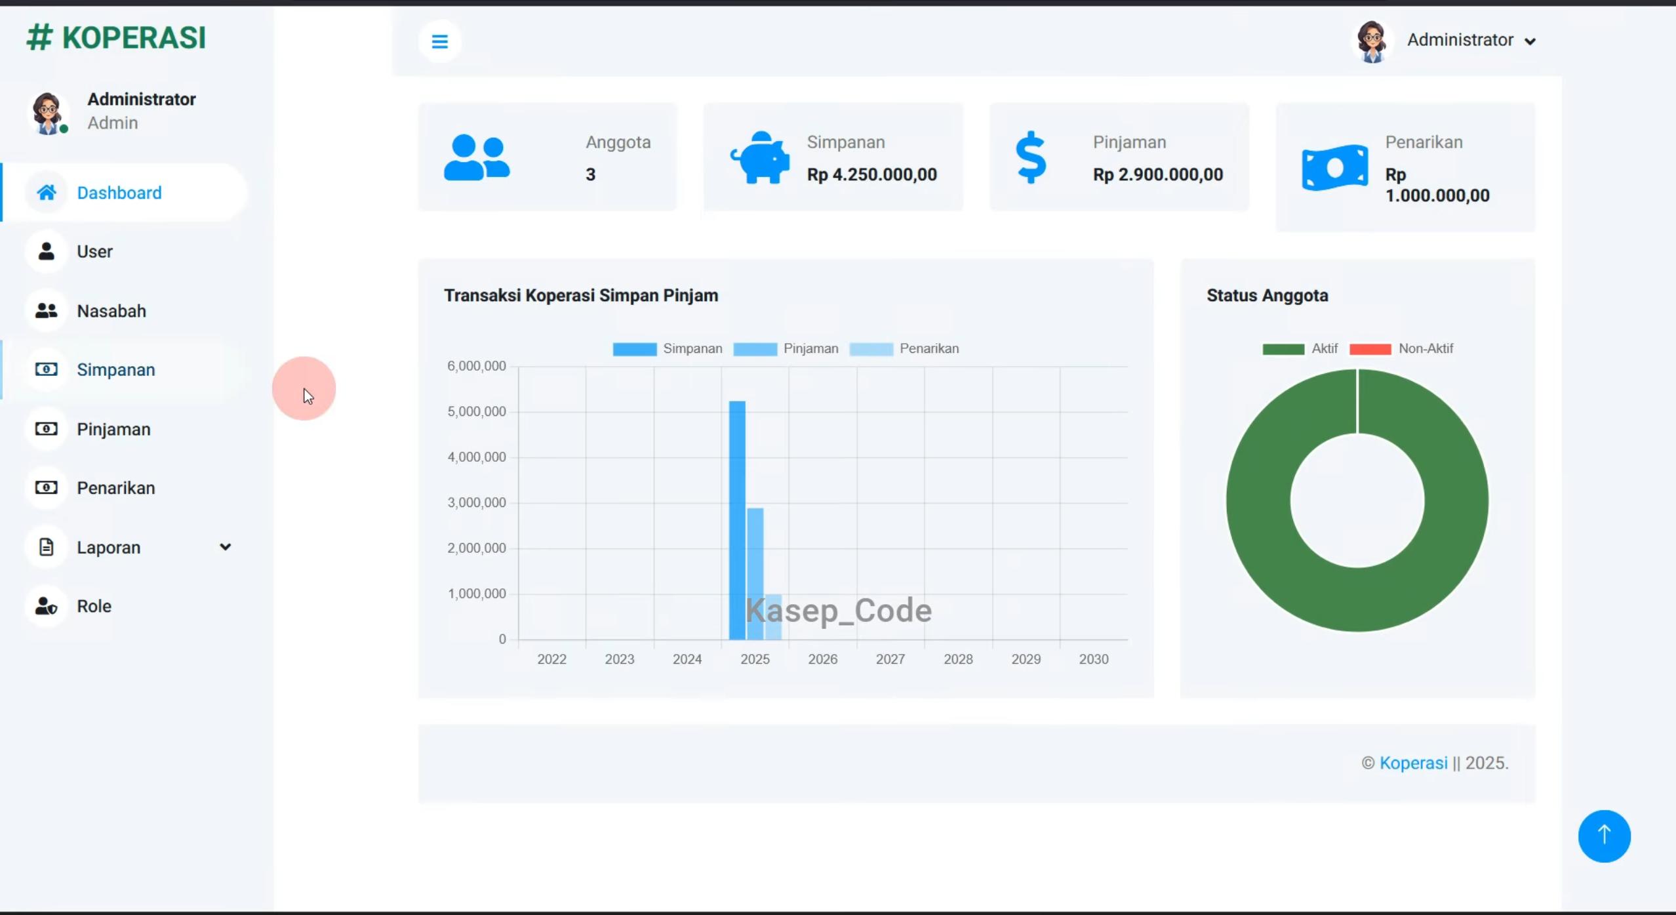
Task: Open the Administrator dropdown in header
Action: 1471,40
